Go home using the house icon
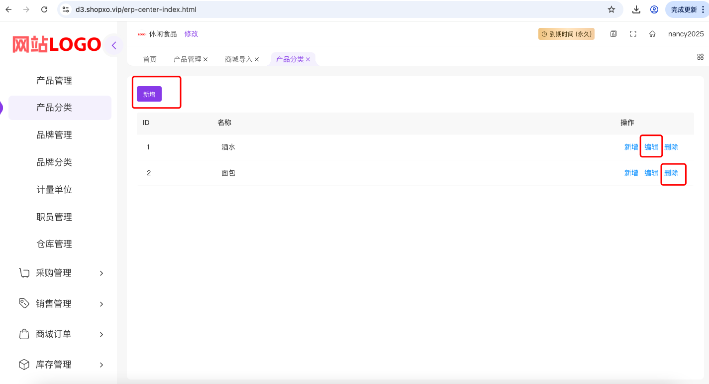Screen dimensions: 709x384 tap(652, 34)
